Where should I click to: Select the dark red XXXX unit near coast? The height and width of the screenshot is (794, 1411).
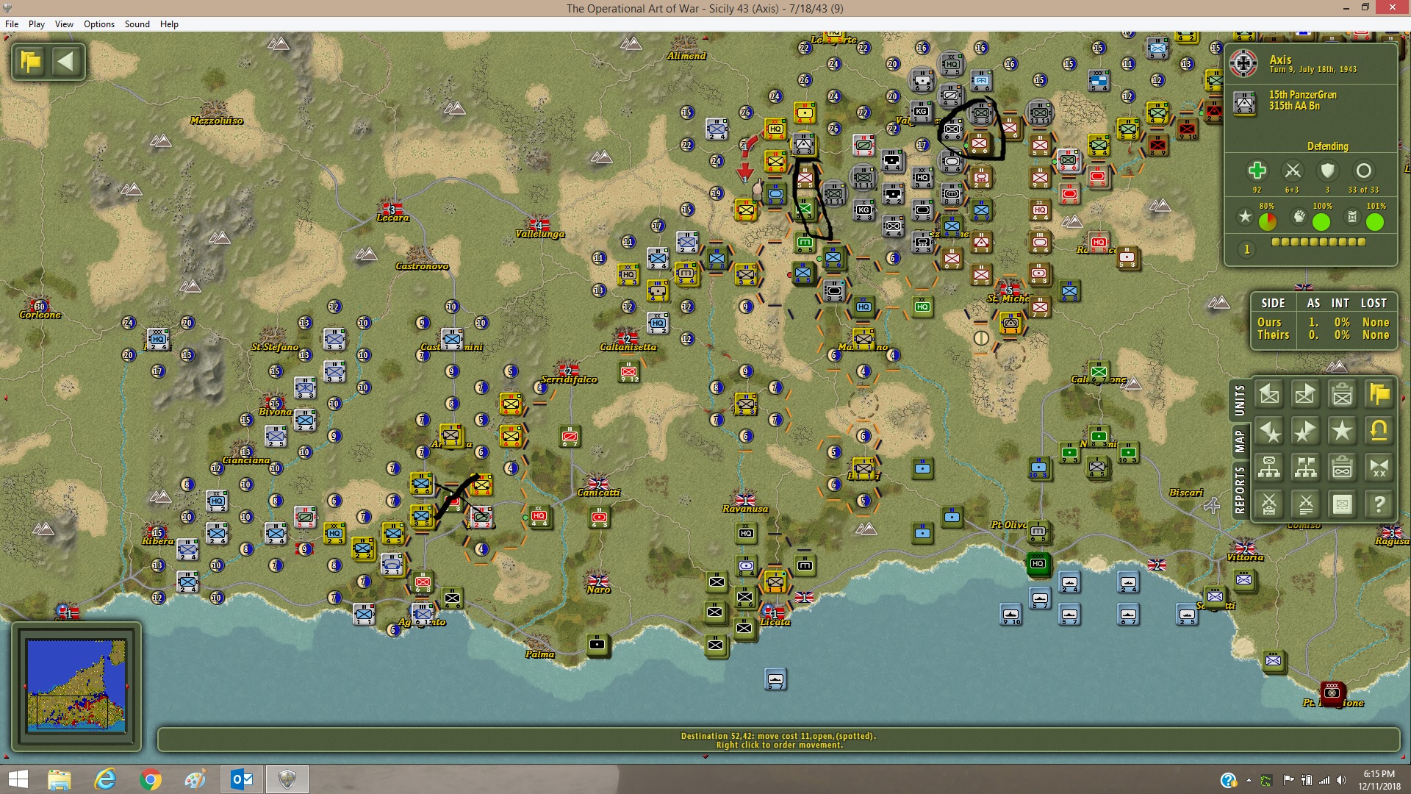1332,692
